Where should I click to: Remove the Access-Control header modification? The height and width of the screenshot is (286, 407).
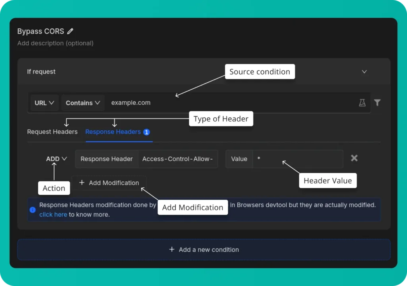click(354, 158)
